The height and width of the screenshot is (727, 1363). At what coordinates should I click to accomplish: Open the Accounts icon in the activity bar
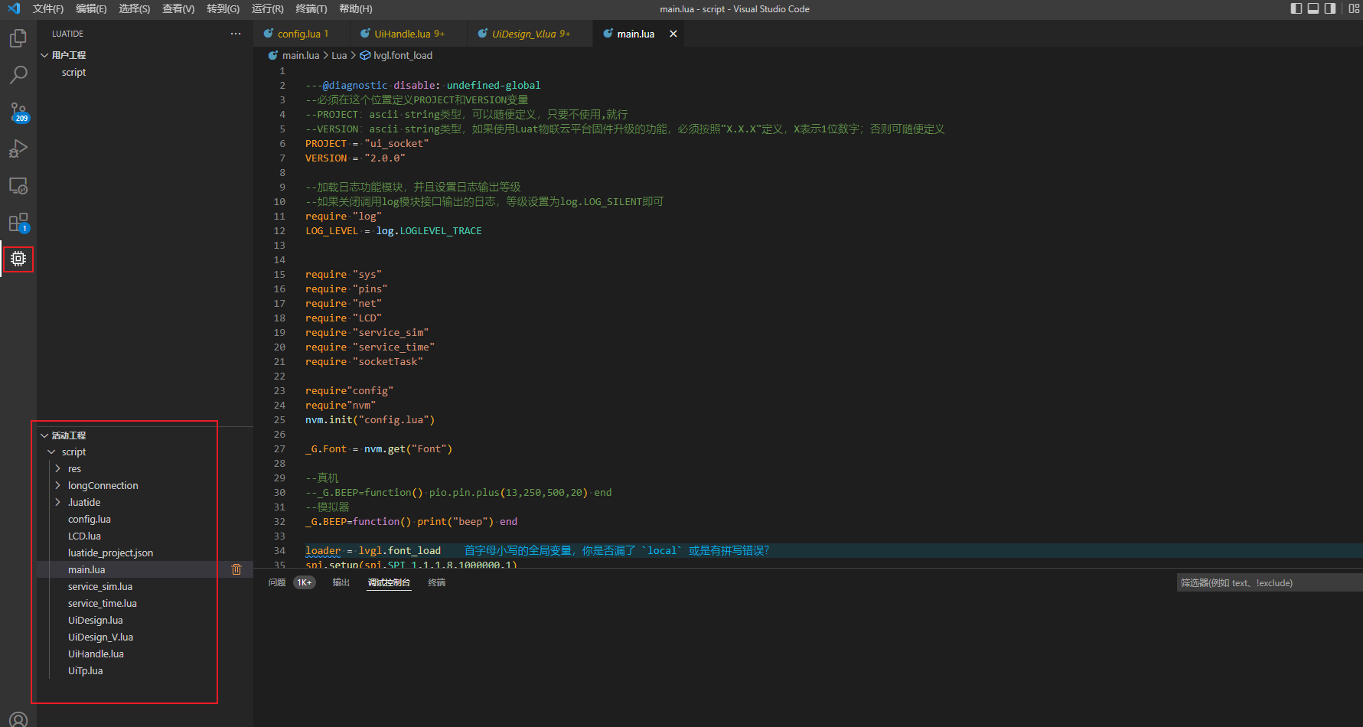18,719
